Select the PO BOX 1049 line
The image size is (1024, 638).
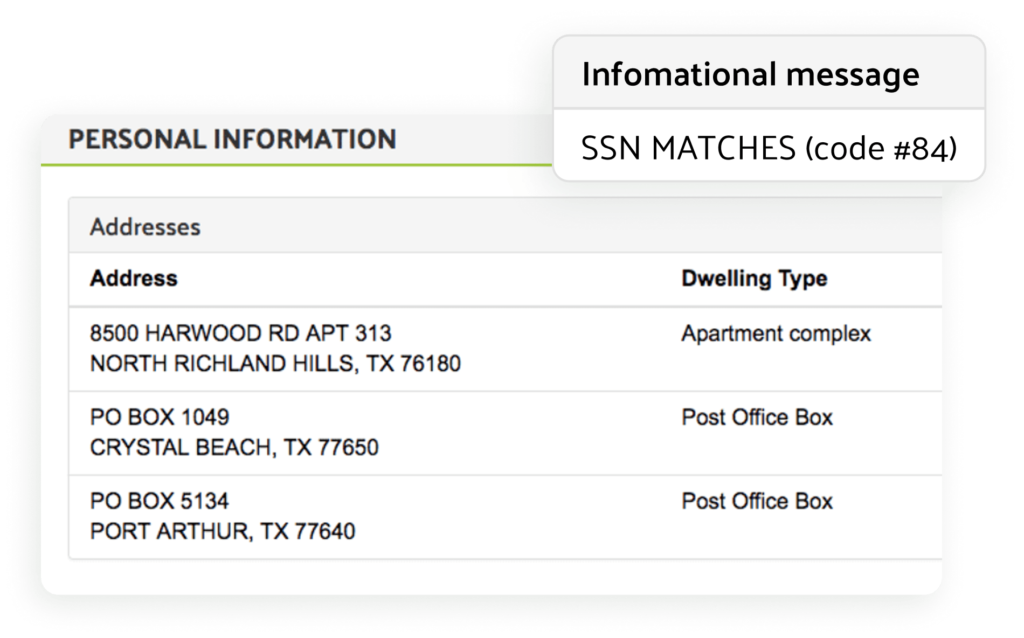point(160,417)
